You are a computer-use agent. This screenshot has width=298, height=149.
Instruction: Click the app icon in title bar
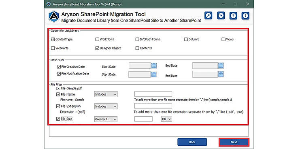point(49,4)
